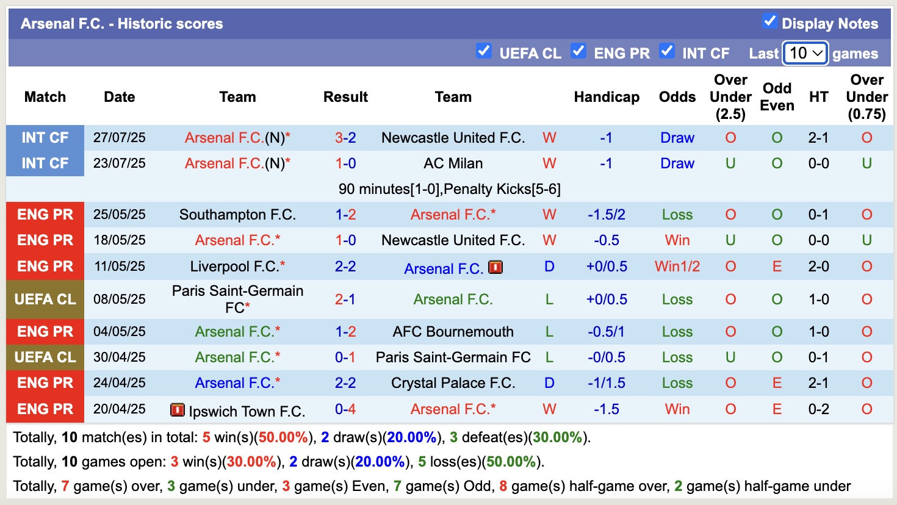Toggle the Display Notes checkbox

tap(769, 21)
